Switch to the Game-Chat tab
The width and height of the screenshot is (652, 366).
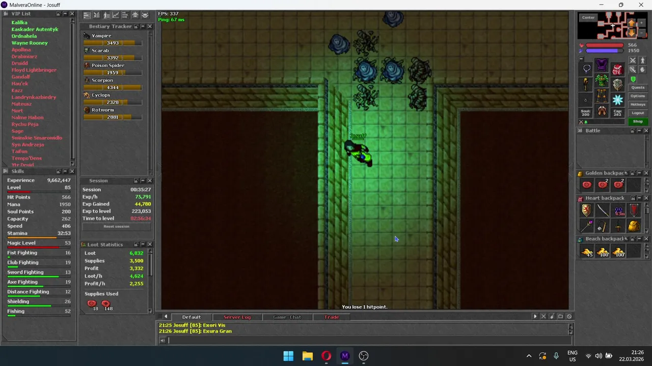[x=287, y=317]
